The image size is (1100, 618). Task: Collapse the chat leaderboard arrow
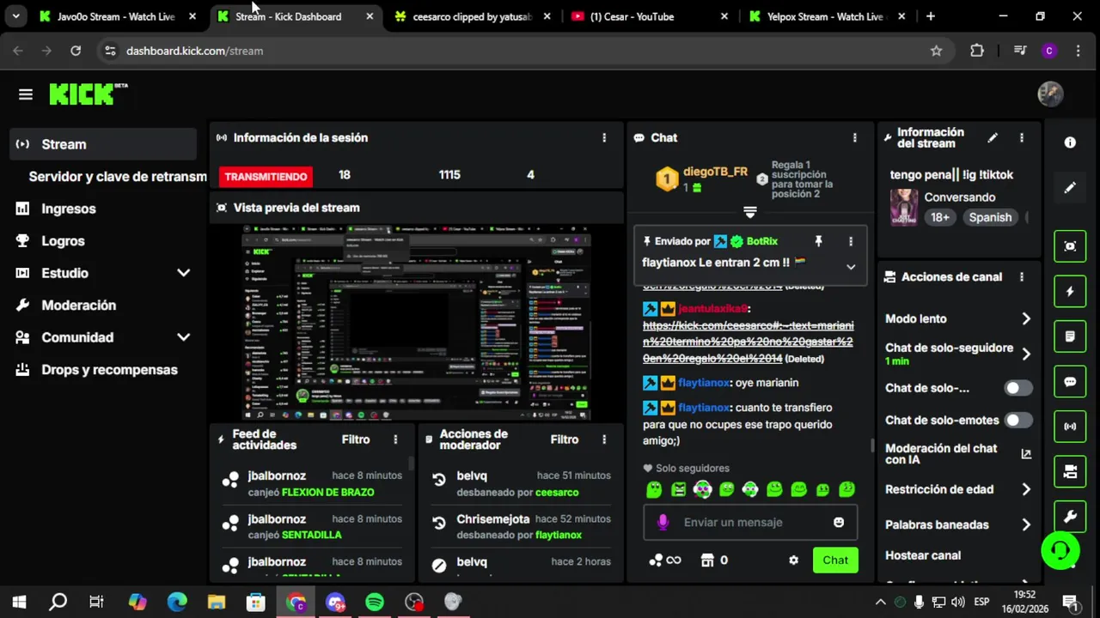click(x=749, y=212)
